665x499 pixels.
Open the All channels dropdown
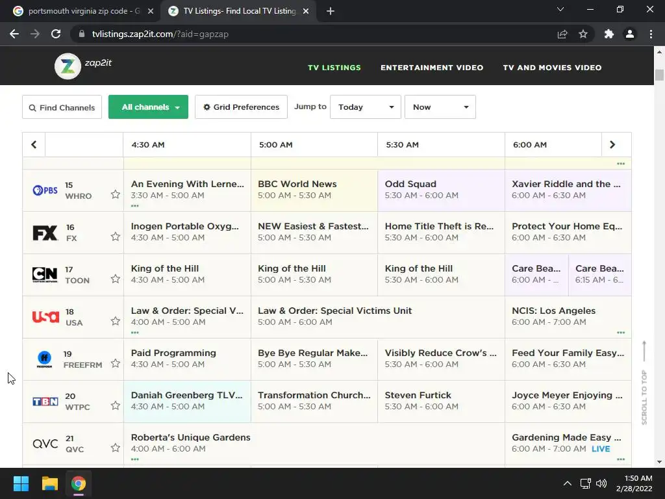(149, 107)
